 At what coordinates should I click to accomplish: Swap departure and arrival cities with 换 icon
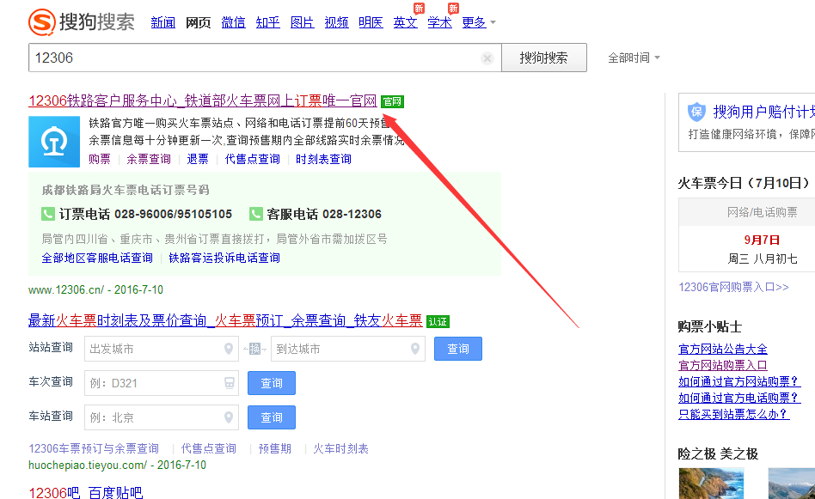click(254, 349)
